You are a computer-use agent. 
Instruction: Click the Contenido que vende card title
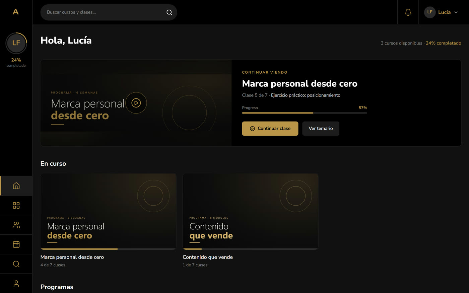(x=208, y=257)
